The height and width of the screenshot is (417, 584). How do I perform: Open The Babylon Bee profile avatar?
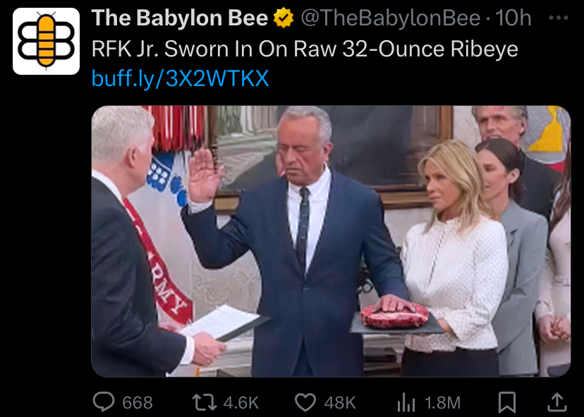click(x=46, y=41)
